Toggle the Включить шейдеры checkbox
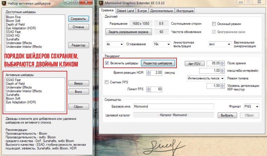The height and width of the screenshot is (156, 267). point(107,63)
